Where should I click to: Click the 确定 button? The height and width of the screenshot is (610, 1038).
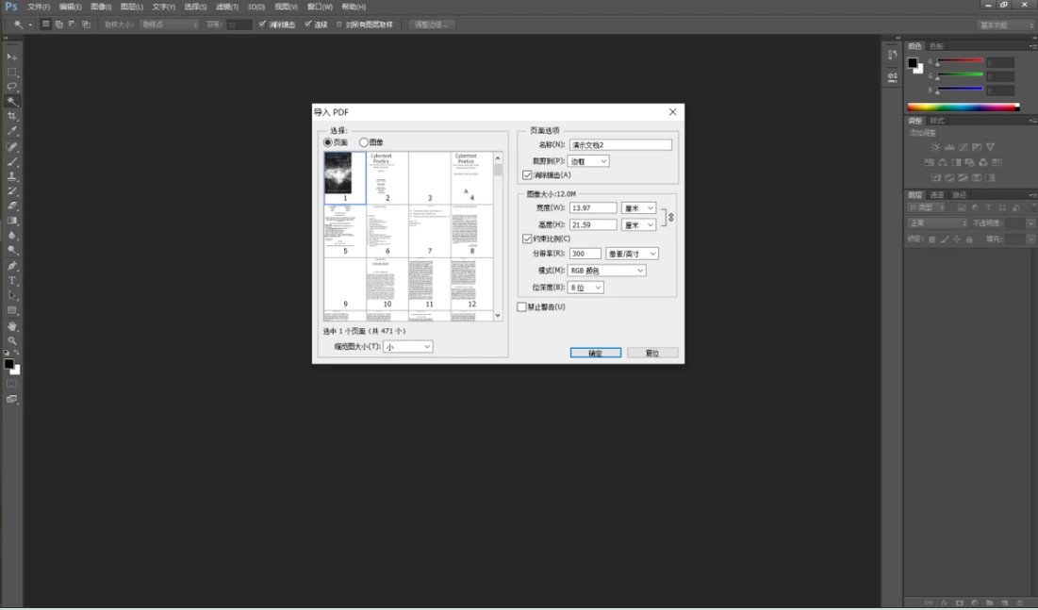point(595,353)
